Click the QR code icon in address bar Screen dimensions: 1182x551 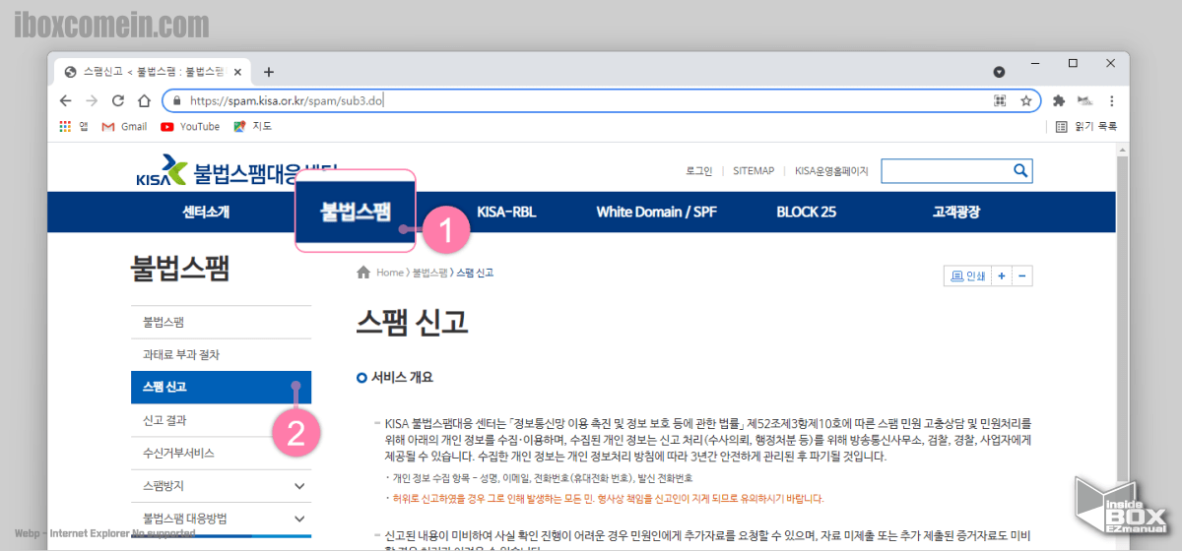tap(1000, 100)
